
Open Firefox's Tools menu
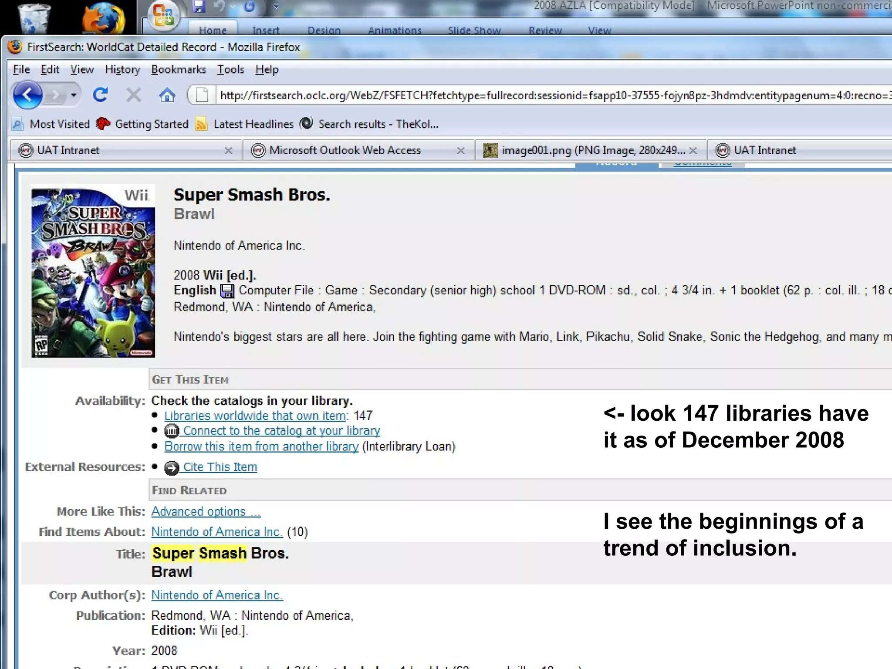(231, 70)
